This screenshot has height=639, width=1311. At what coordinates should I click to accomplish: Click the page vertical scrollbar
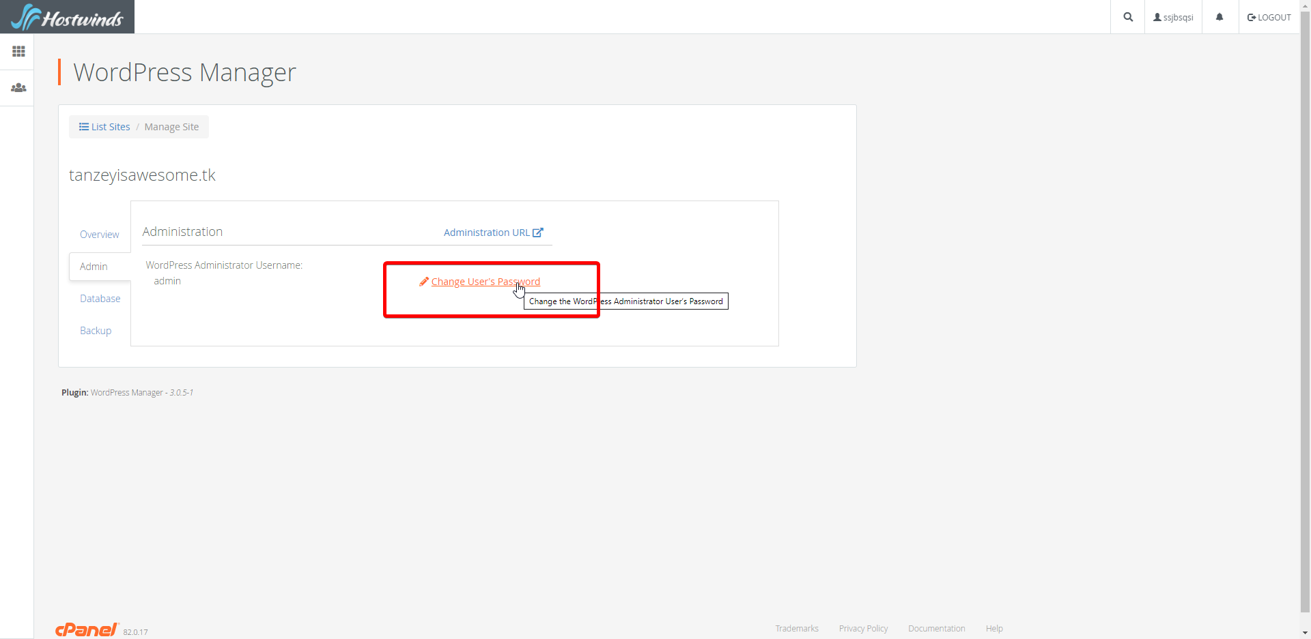point(1306,310)
